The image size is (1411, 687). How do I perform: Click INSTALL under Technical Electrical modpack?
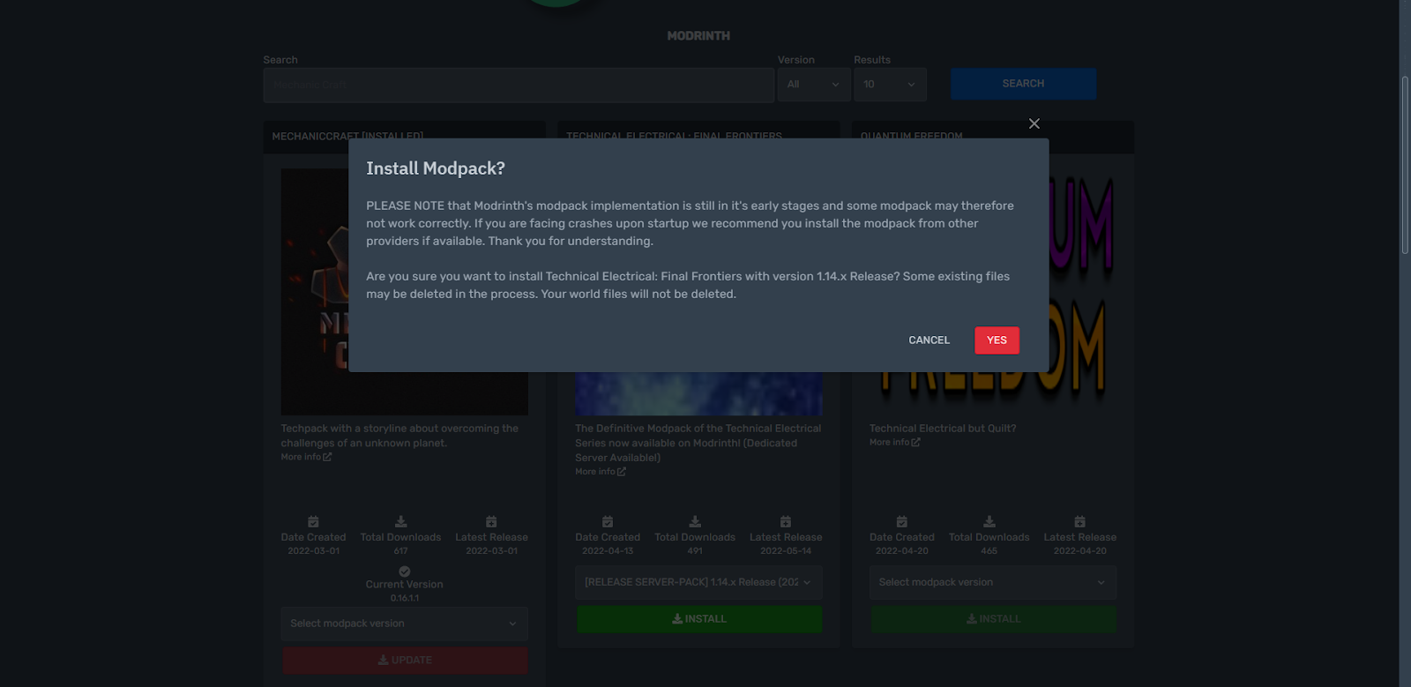coord(699,619)
